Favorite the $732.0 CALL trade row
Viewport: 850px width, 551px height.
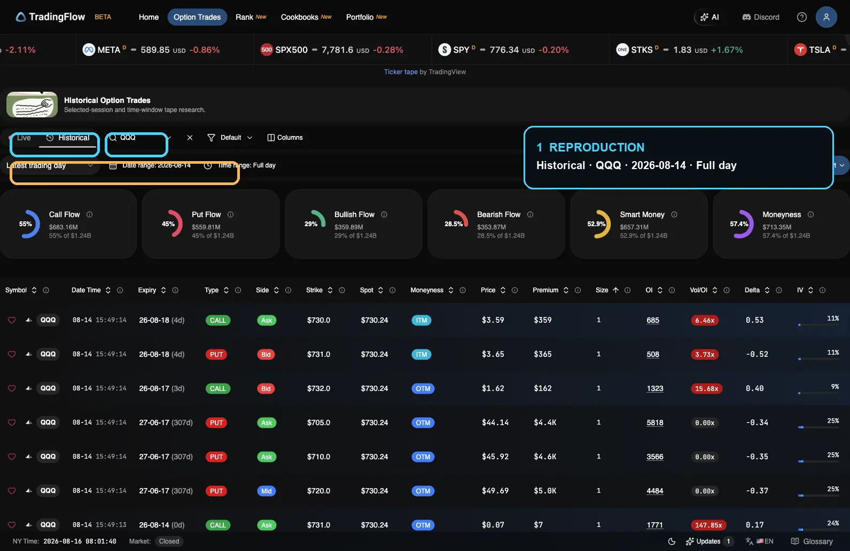[12, 388]
